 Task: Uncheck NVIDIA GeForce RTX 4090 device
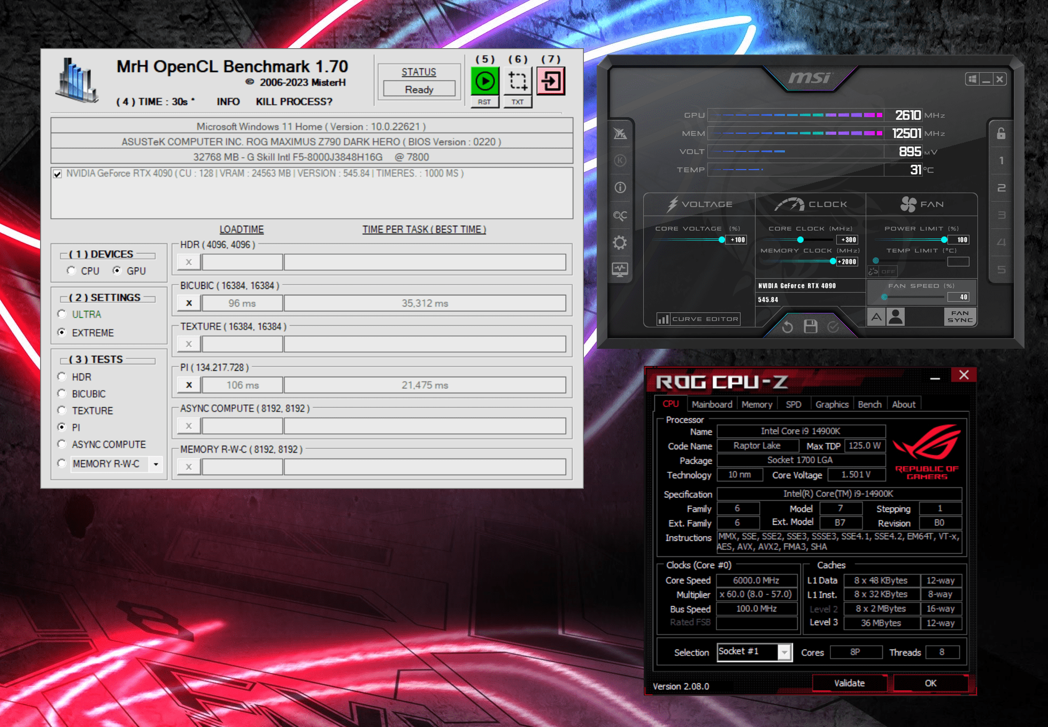click(x=58, y=174)
